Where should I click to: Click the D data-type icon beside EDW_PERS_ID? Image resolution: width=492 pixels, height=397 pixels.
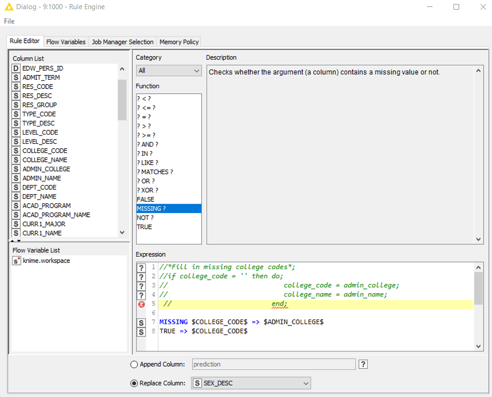coord(15,68)
